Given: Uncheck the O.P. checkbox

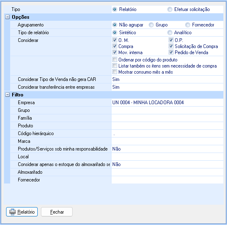Looking at the screenshot, I should pos(171,40).
